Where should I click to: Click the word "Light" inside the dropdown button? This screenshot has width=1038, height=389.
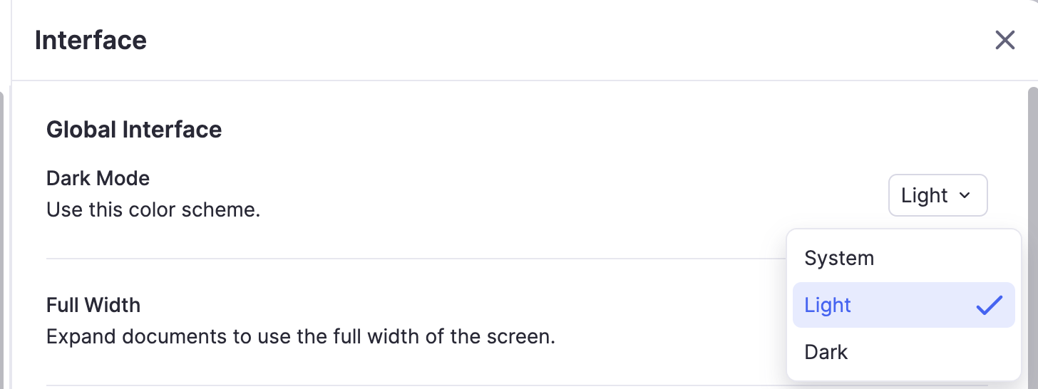point(924,195)
